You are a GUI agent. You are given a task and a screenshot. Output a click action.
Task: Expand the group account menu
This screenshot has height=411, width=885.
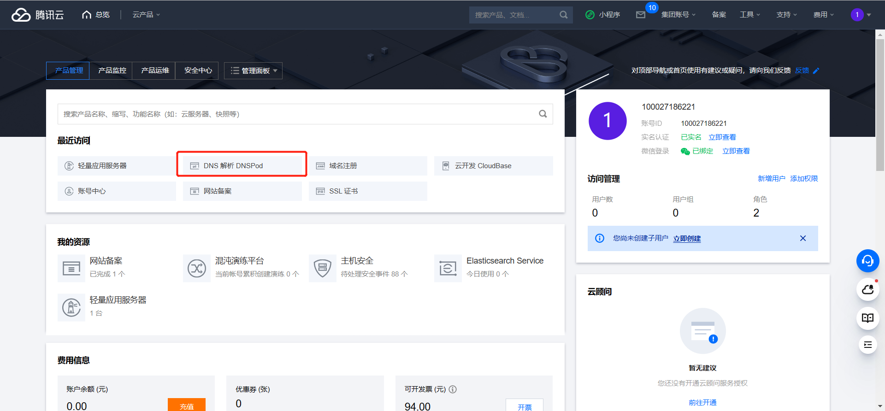(x=678, y=15)
